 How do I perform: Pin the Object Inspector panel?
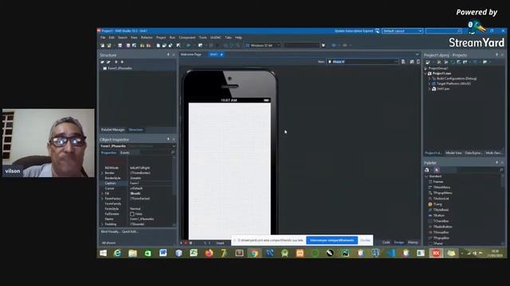(168, 139)
